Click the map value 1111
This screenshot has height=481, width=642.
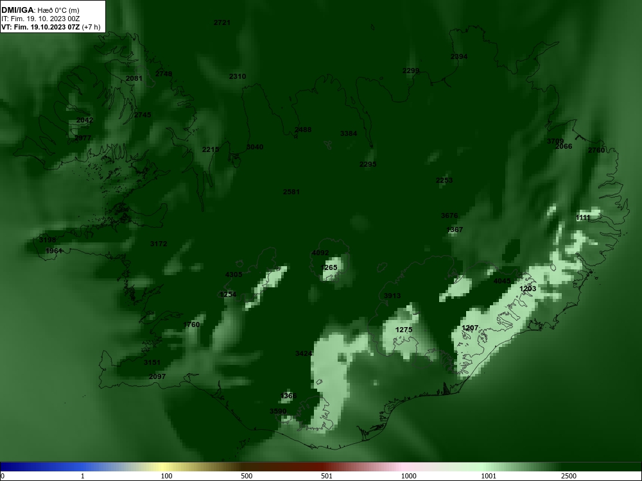click(x=583, y=218)
